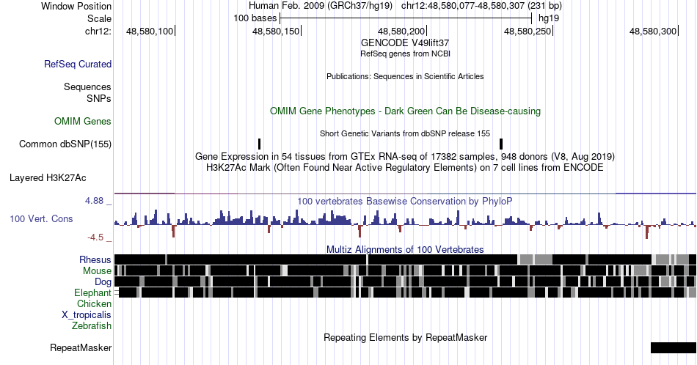Click Repeating Elements by RepeatMasker title

click(405, 337)
